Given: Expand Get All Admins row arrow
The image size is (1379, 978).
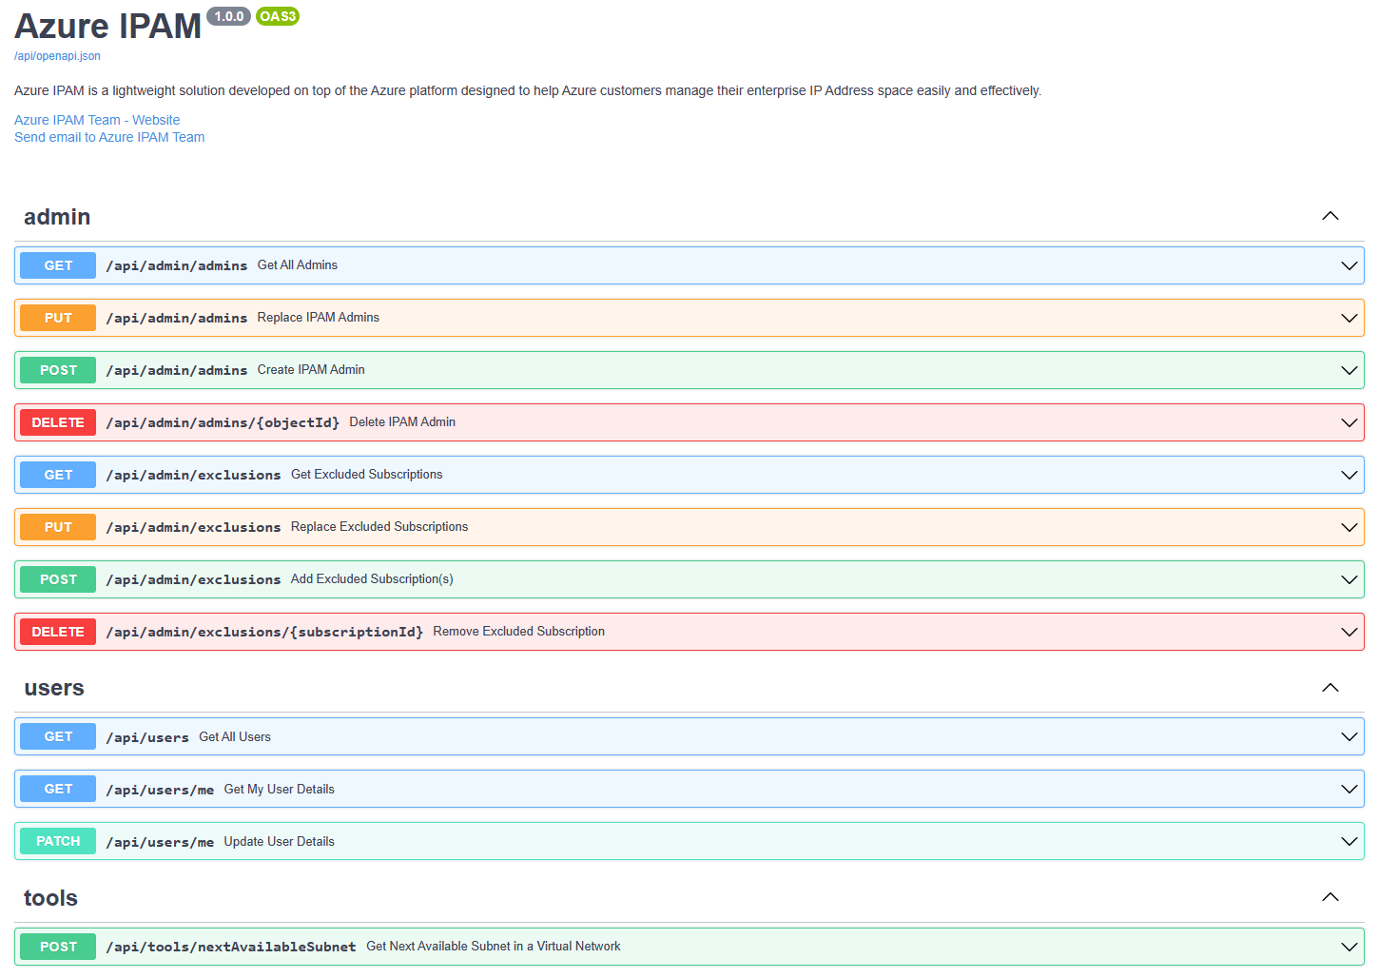Looking at the screenshot, I should (x=1349, y=265).
